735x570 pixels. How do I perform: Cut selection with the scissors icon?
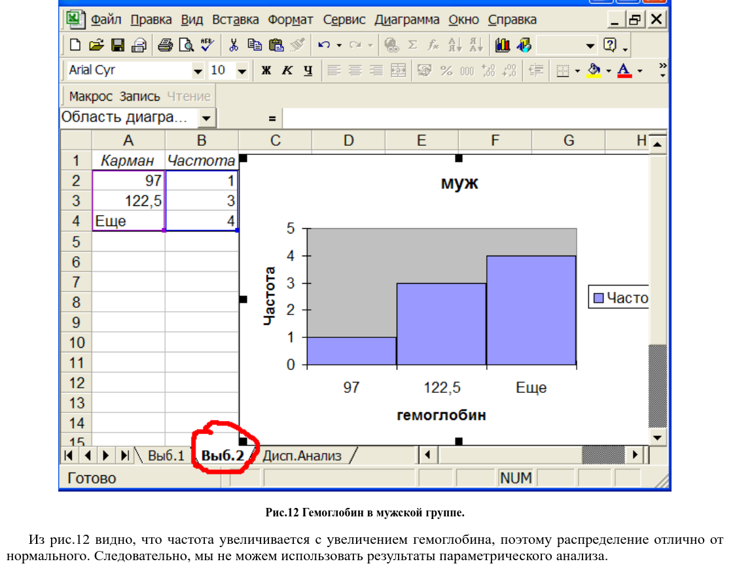click(233, 45)
